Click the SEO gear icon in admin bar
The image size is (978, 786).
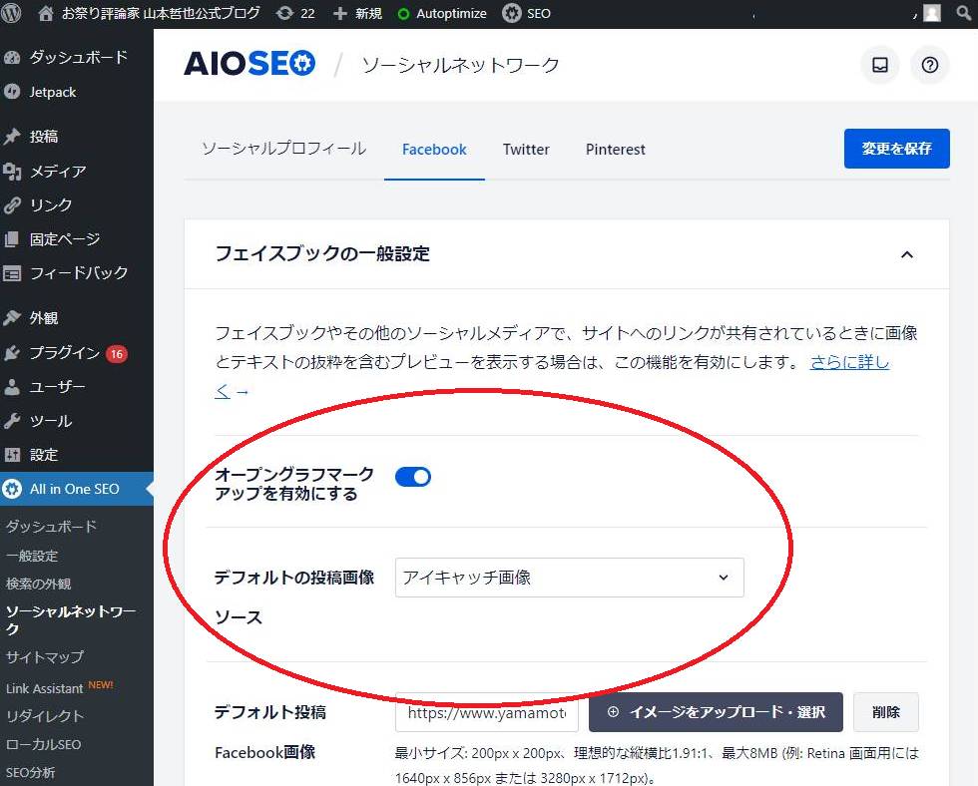(x=512, y=13)
